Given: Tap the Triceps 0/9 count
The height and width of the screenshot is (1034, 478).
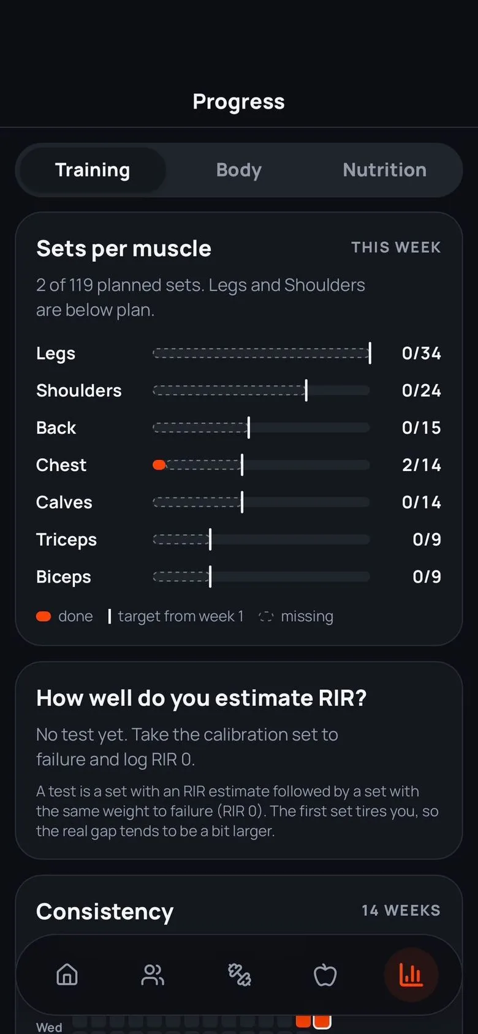Looking at the screenshot, I should point(427,540).
